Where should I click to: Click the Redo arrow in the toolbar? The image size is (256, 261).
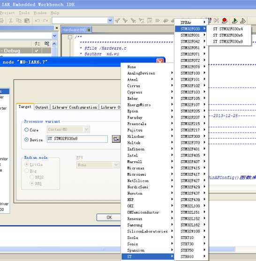tap(45, 21)
